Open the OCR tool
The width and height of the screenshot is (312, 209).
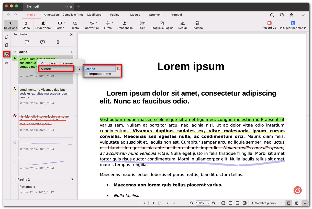(x=142, y=25)
